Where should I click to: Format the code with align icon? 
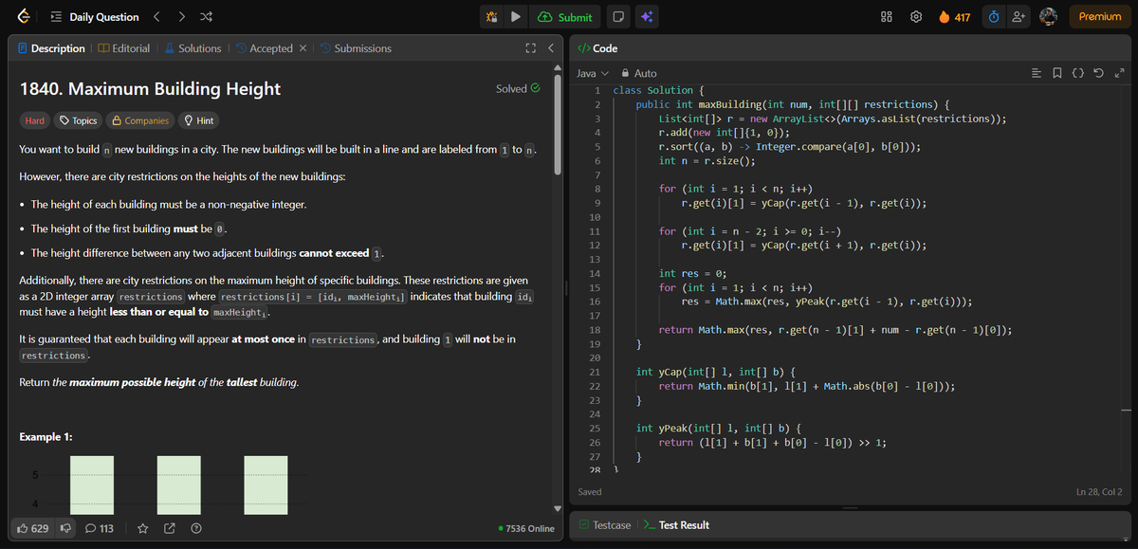click(1036, 73)
